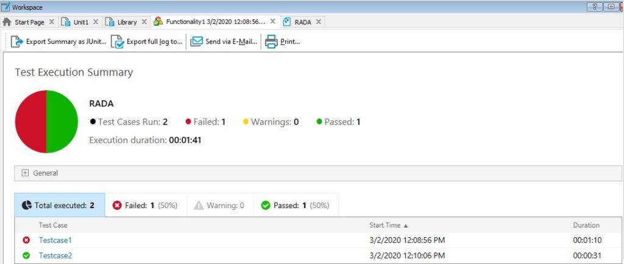Close the RADA tab
This screenshot has width=624, height=264.
318,22
